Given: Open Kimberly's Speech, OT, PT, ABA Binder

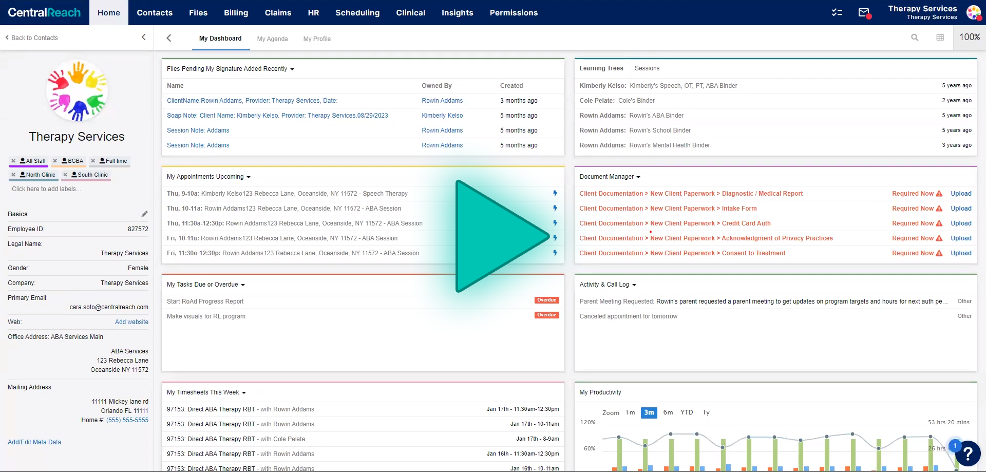Looking at the screenshot, I should 684,86.
